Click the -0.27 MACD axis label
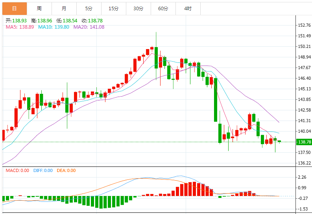The image size is (312, 214). point(302,198)
